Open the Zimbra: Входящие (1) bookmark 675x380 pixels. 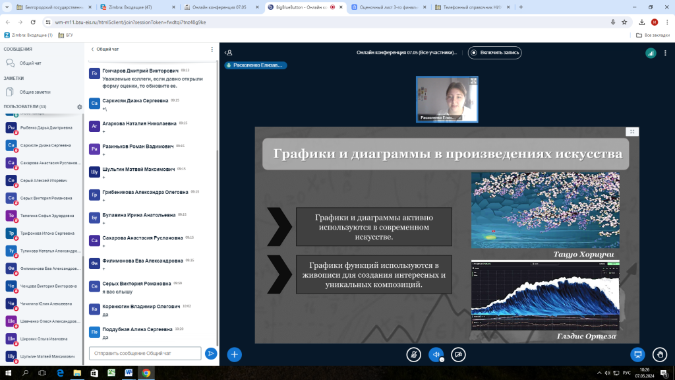click(28, 36)
